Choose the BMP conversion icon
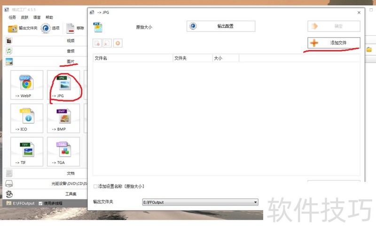 click(x=63, y=118)
